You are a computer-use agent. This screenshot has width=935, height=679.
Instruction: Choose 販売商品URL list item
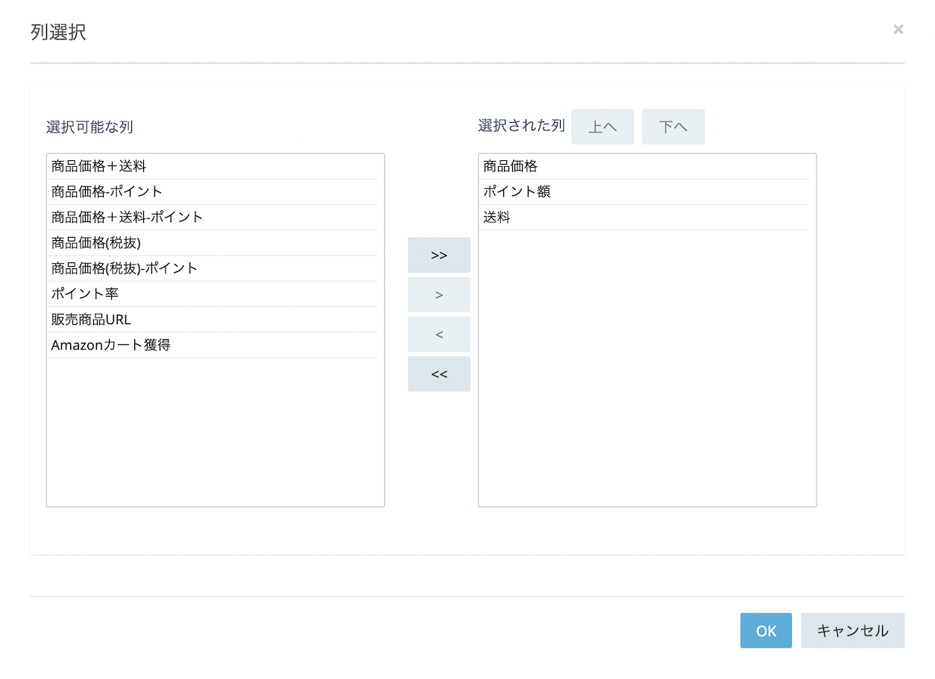(x=212, y=319)
